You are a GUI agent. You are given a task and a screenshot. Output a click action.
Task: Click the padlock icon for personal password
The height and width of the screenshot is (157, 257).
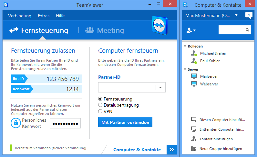[16, 123]
